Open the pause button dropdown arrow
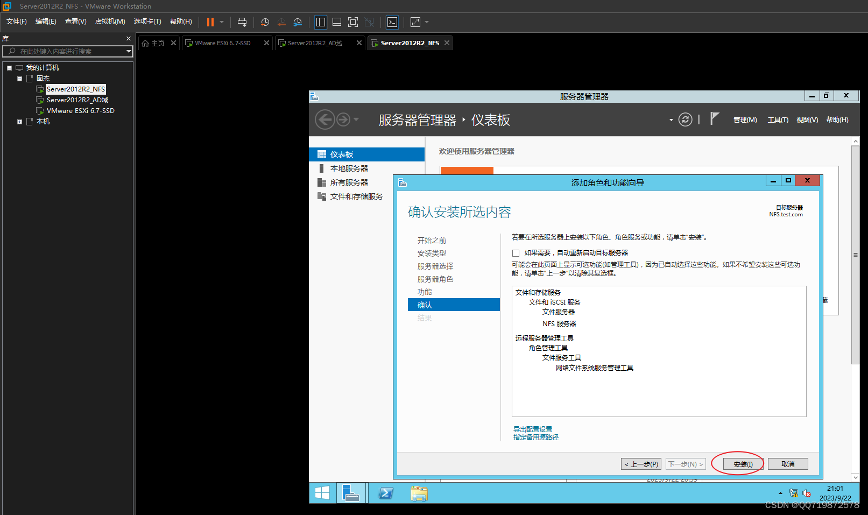This screenshot has width=868, height=515. [x=221, y=22]
